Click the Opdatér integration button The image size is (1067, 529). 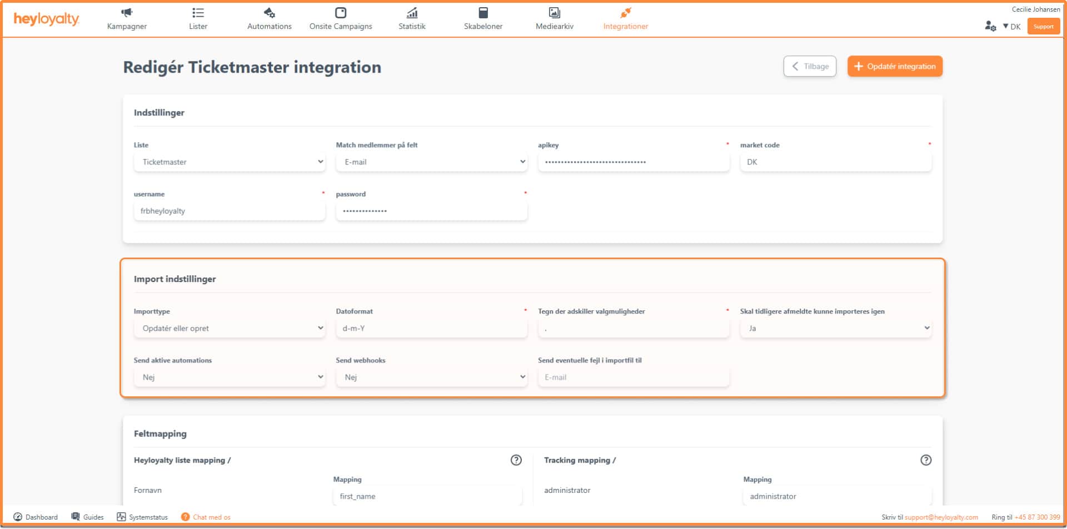coord(894,67)
